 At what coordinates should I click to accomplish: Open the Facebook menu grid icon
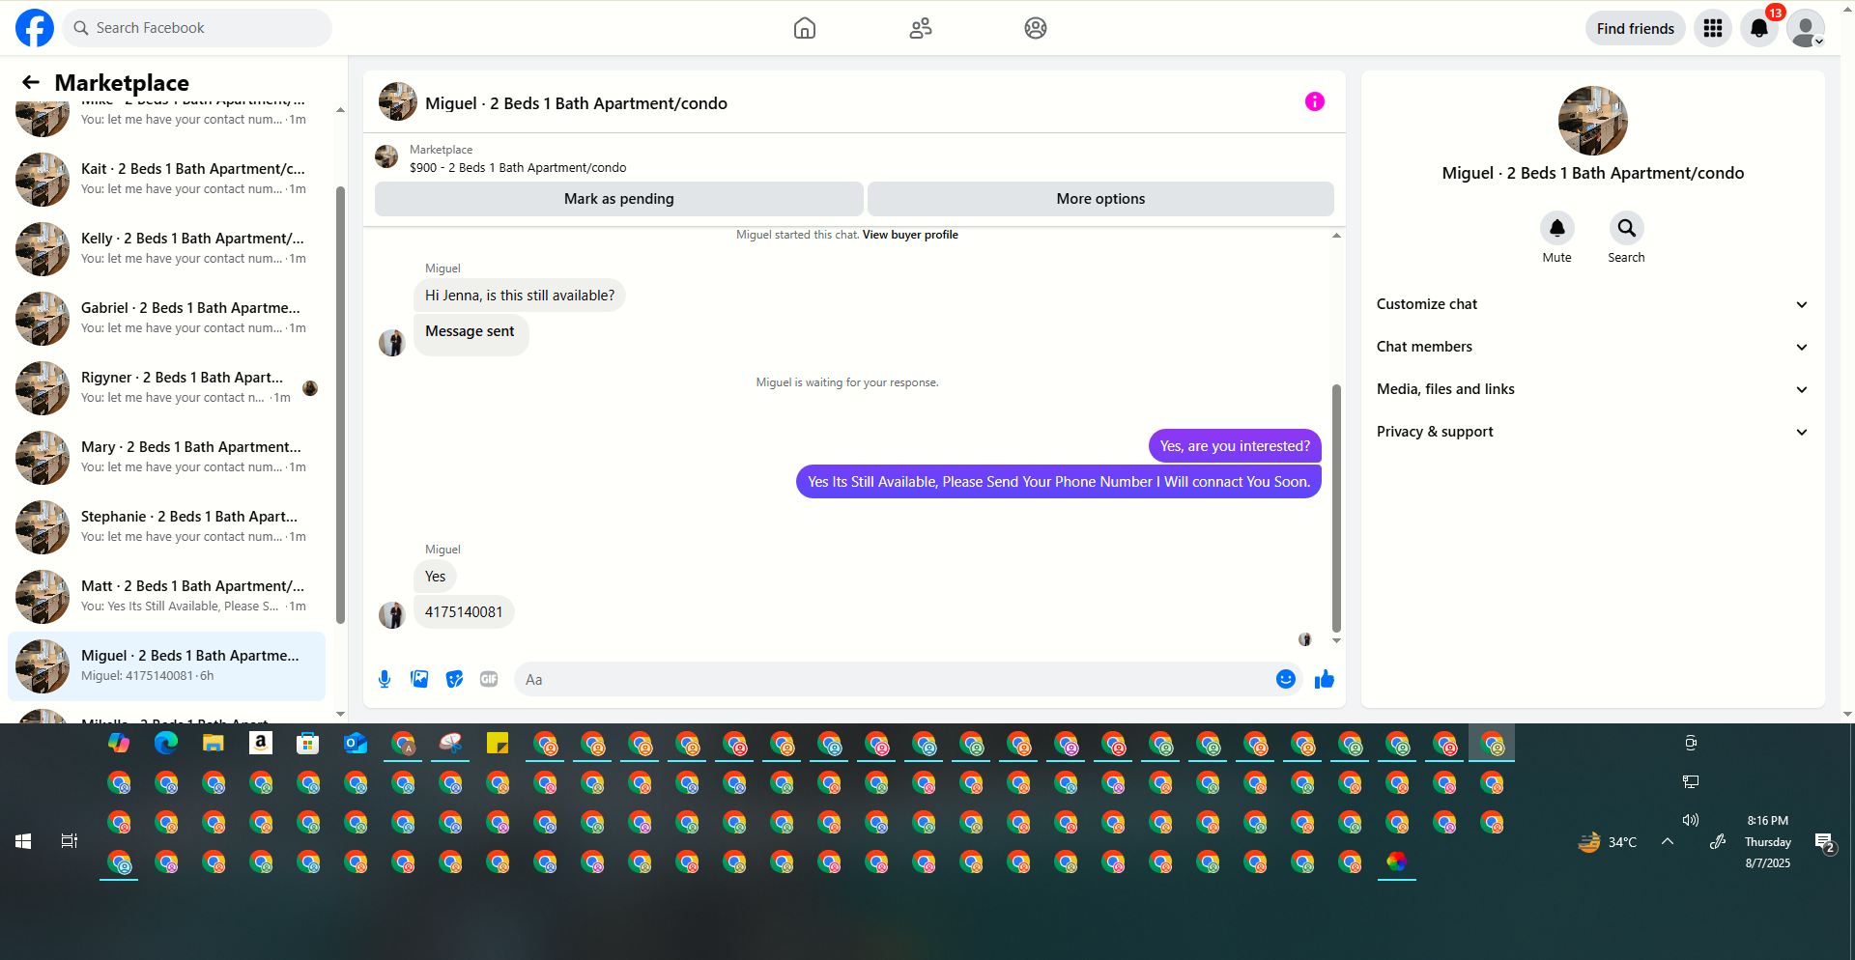pos(1713,28)
